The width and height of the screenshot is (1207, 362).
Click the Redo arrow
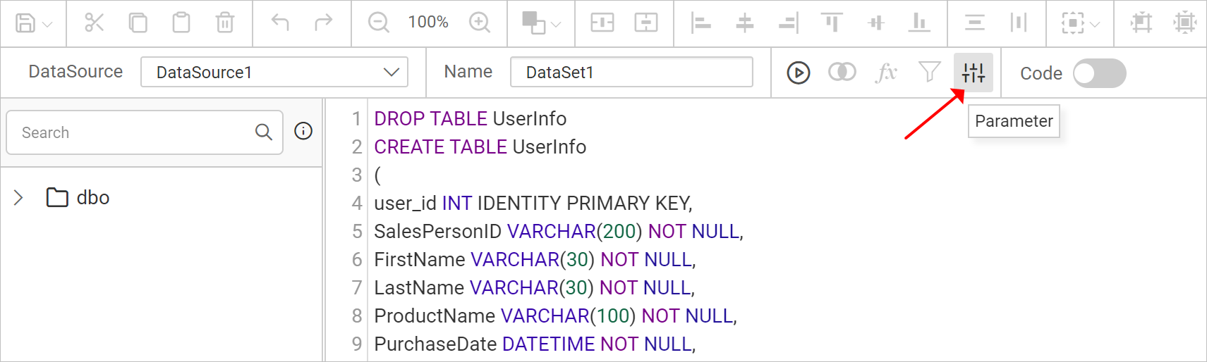pyautogui.click(x=324, y=23)
